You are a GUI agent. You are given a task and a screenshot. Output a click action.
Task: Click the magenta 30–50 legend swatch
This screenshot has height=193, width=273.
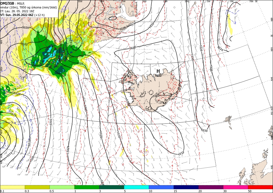236,187
